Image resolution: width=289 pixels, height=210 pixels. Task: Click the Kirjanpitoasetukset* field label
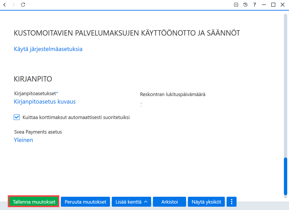(x=36, y=93)
